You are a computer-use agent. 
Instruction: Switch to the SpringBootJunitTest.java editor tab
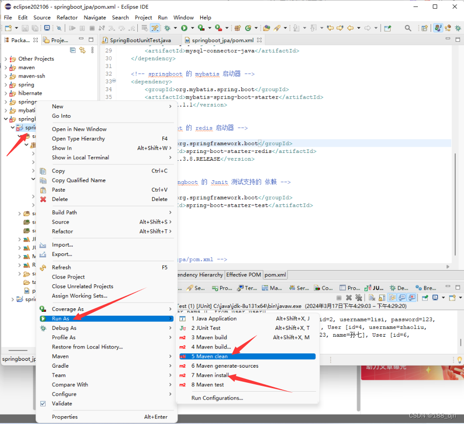point(140,40)
